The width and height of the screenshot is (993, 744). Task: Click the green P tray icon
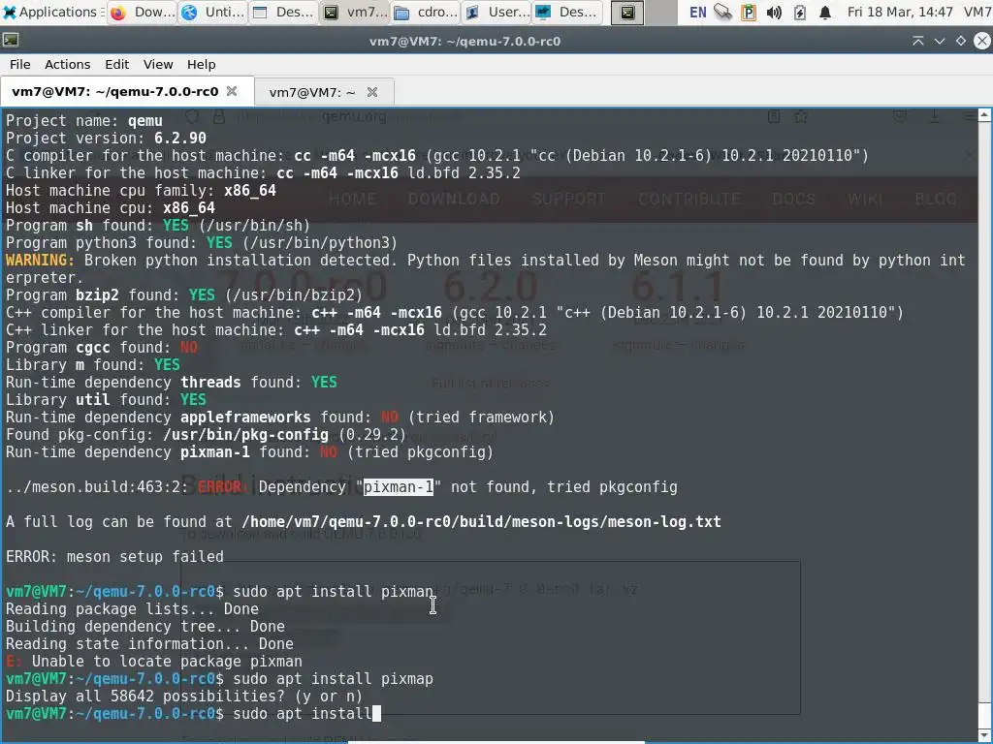tap(748, 12)
